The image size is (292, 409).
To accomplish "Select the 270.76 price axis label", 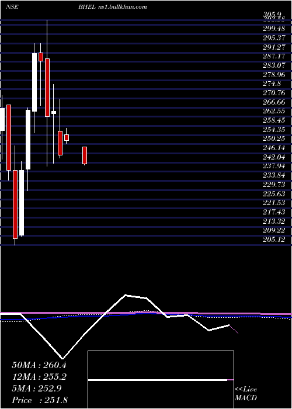I will [274, 93].
